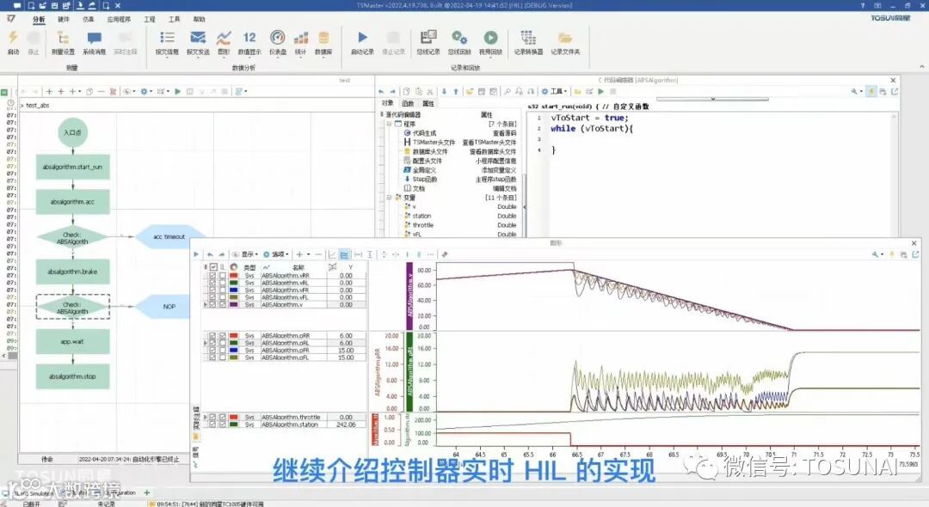Viewport: 929px width, 507px height.
Task: Switch to 应用程序 ribbon tab
Action: (x=119, y=20)
